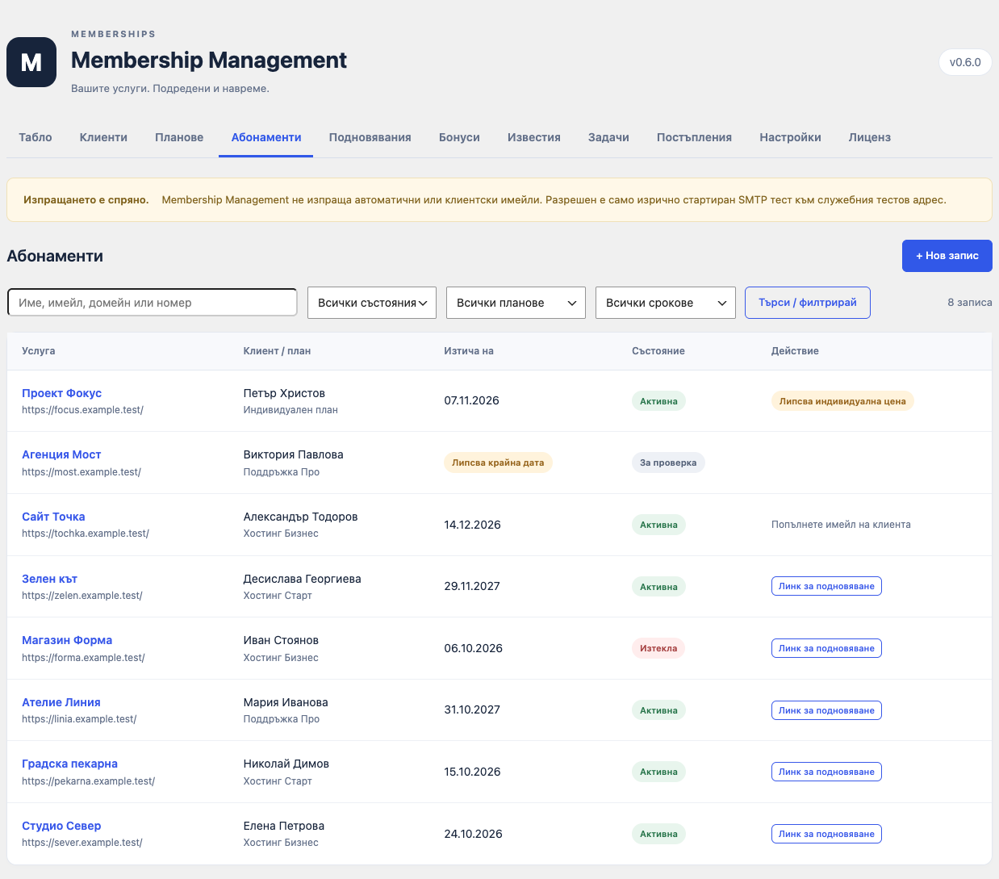
Task: Click the date 29.11.2027
Action: 472,586
